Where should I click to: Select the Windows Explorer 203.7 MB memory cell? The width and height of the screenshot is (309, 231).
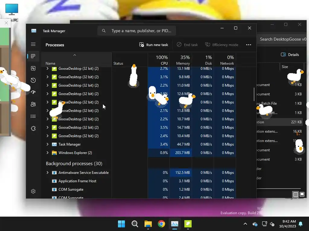[x=181, y=153]
